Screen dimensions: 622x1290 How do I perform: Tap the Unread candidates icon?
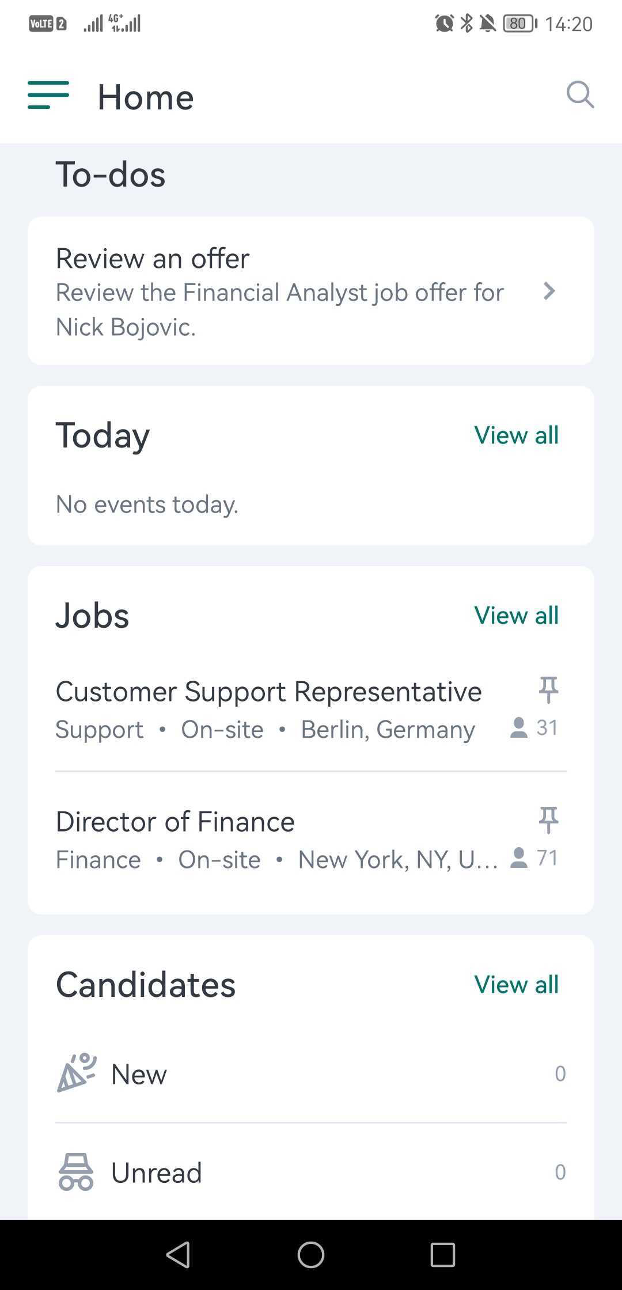click(76, 1172)
